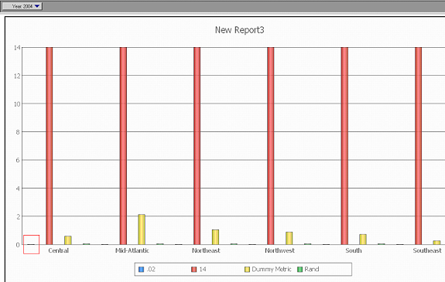This screenshot has height=282, width=445.
Task: Select the yellow Dummy Metric bar for Southeast
Action: pyautogui.click(x=436, y=243)
